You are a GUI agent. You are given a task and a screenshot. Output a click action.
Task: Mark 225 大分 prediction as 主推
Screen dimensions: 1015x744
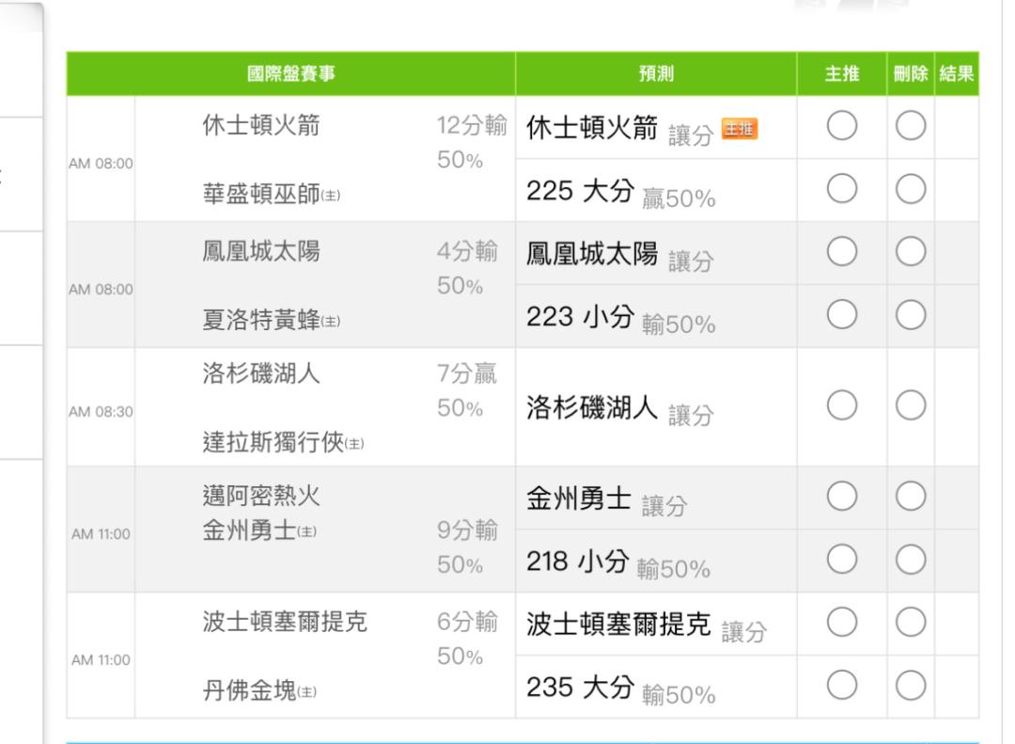[x=841, y=189]
